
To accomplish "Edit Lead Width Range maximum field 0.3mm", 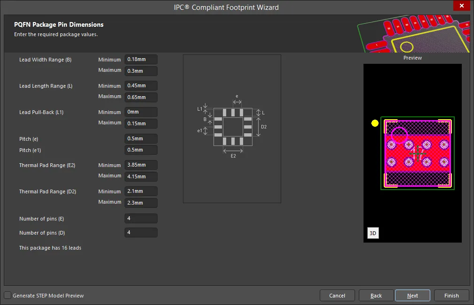I will [141, 71].
